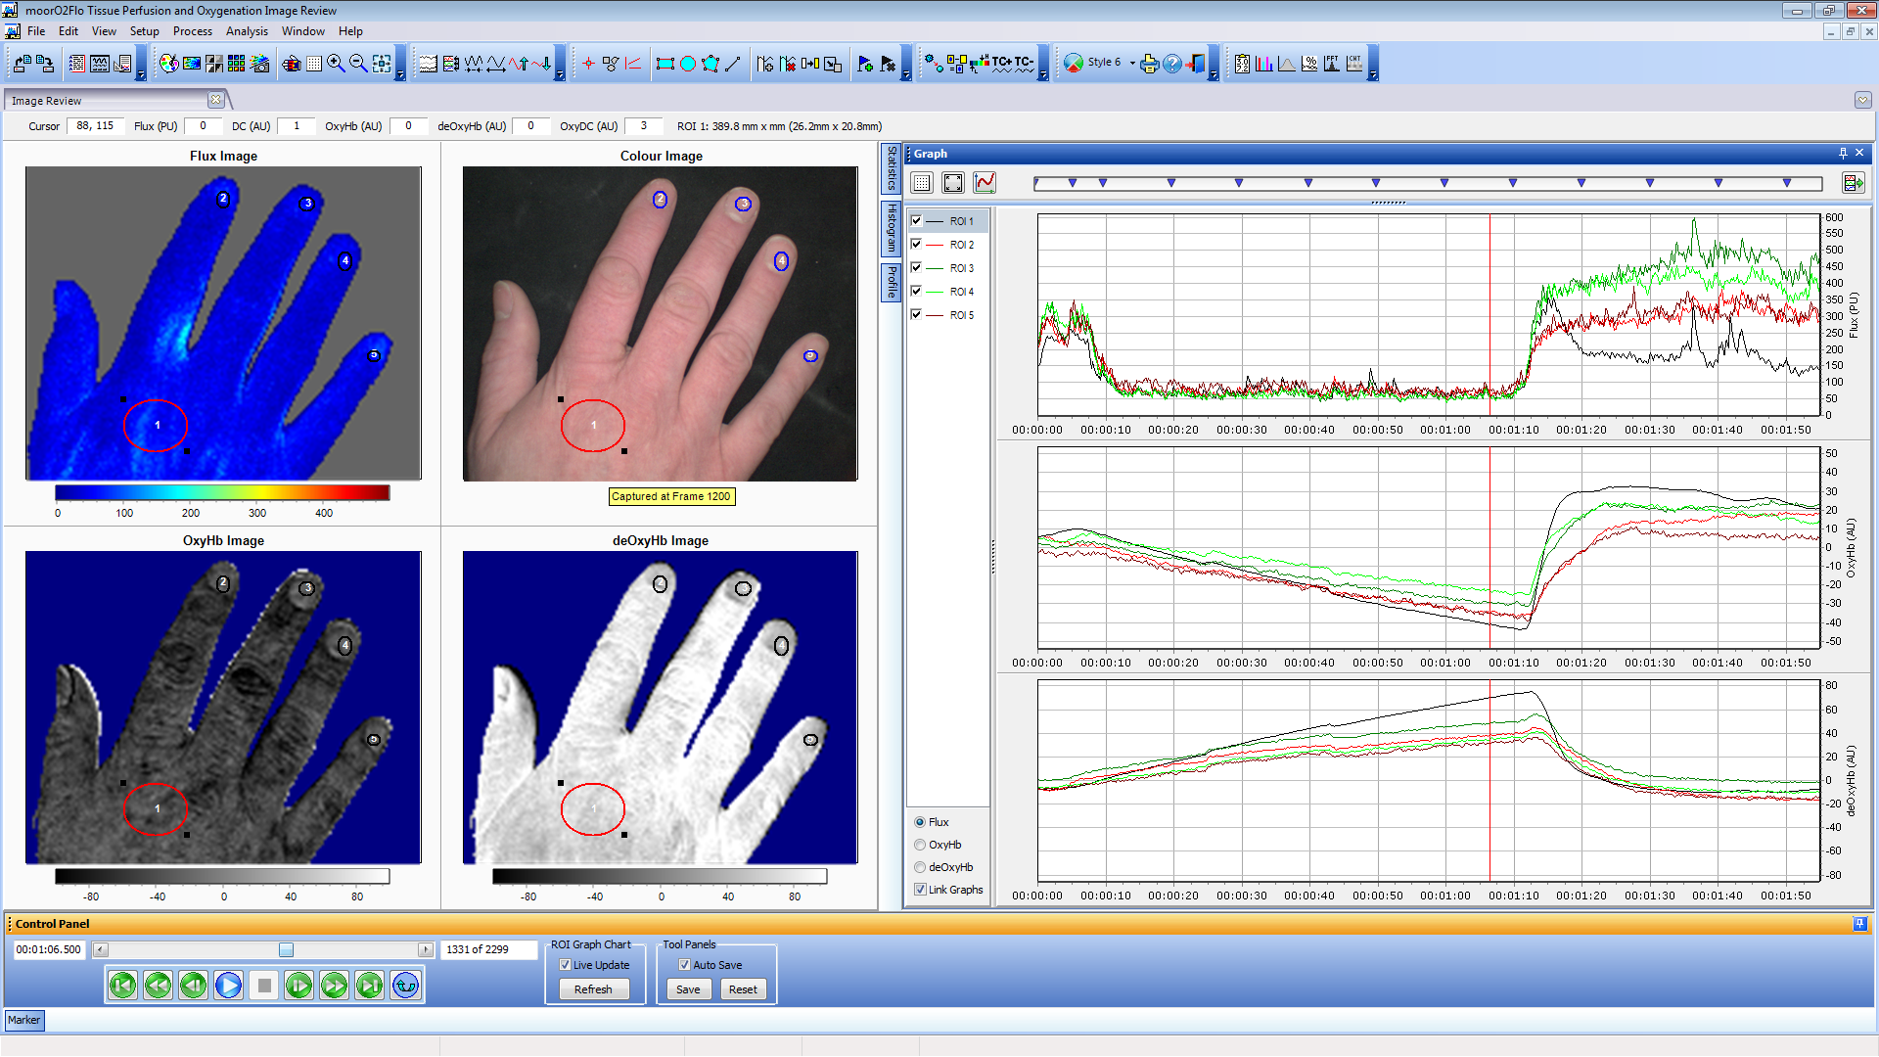
Task: Toggle the Link Graphs checkbox
Action: 920,890
